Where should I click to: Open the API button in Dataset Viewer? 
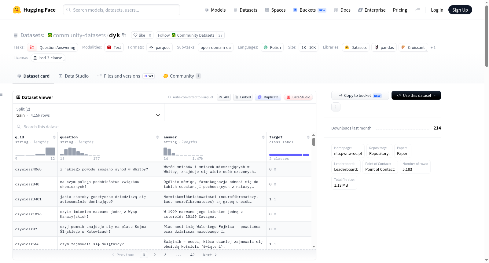coord(224,97)
